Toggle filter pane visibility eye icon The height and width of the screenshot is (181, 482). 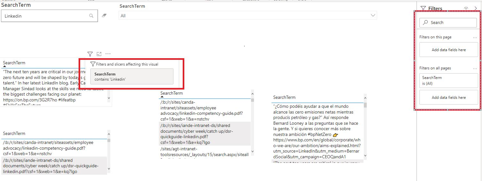466,9
